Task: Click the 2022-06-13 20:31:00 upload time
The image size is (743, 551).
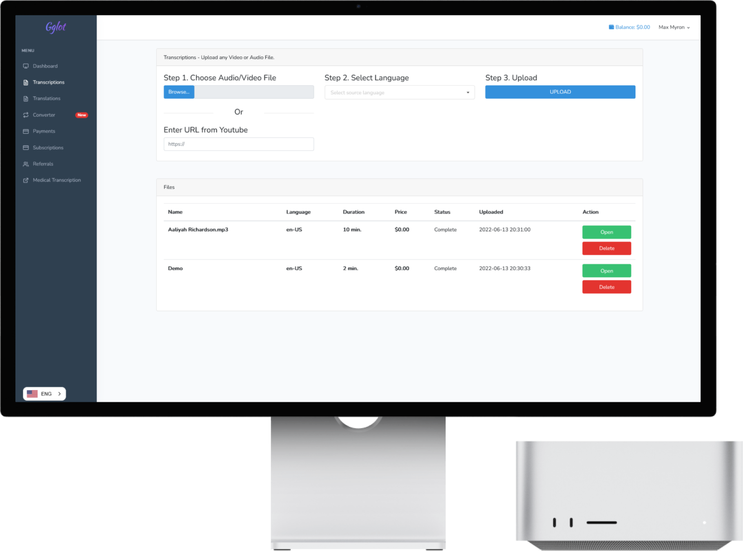Action: tap(505, 230)
